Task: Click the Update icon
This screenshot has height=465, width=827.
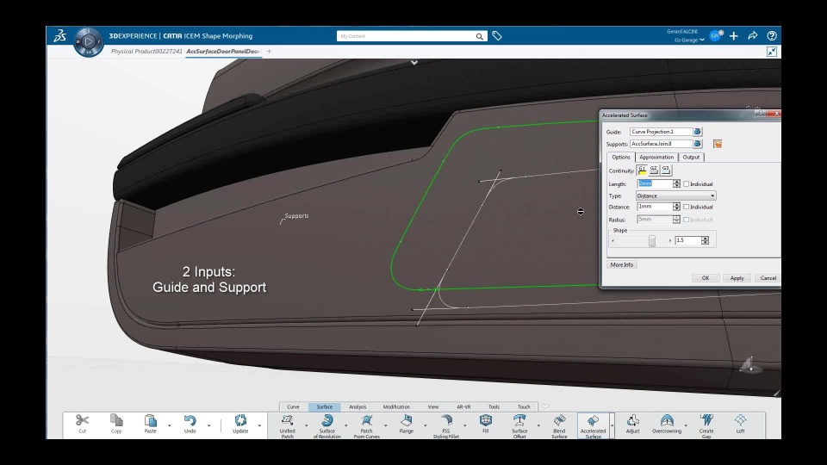Action: [240, 420]
